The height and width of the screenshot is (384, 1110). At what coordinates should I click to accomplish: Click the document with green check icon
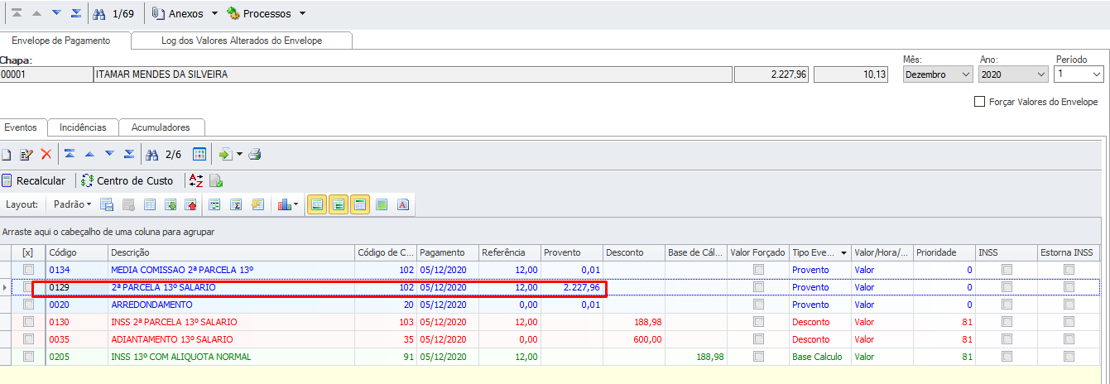click(216, 180)
